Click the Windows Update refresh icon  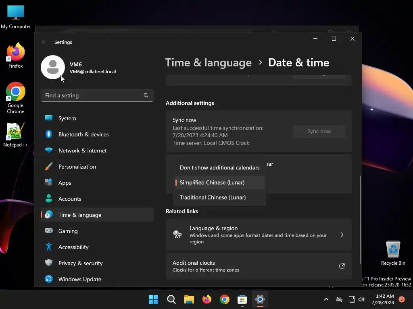(49, 279)
